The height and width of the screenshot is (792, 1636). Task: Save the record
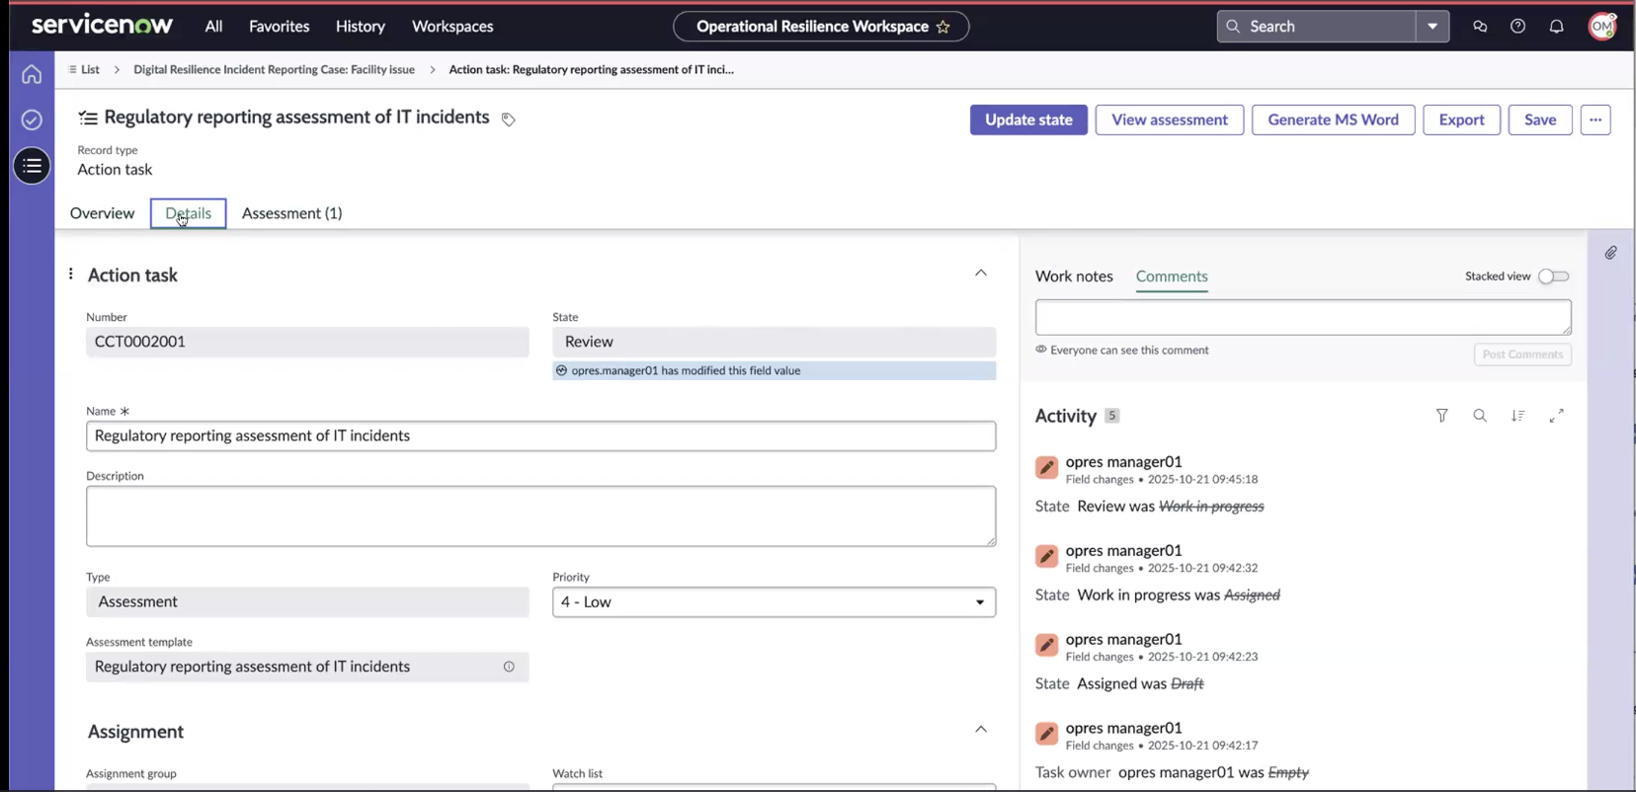tap(1540, 119)
